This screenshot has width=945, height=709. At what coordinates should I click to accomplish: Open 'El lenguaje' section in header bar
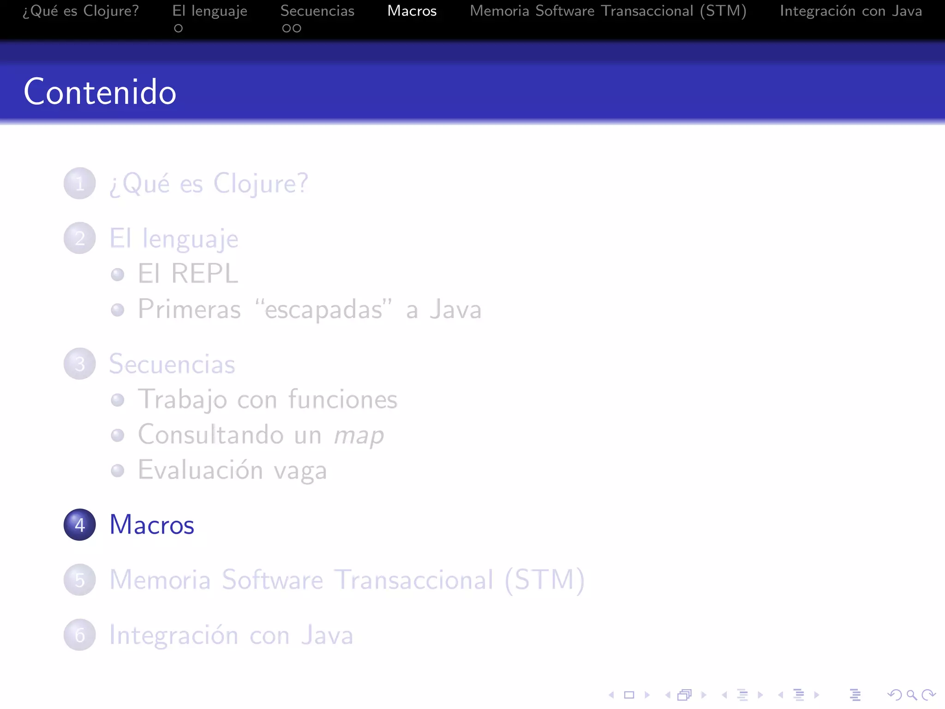click(x=210, y=11)
